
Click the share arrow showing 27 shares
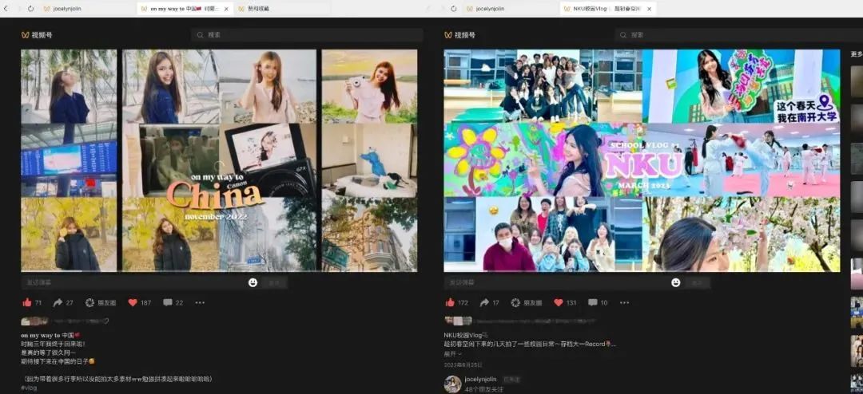[x=58, y=302]
